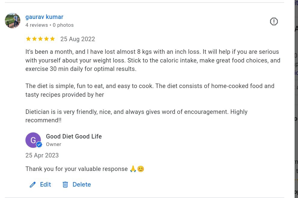Click the first gold rating star
The image size is (298, 198).
(x=28, y=39)
